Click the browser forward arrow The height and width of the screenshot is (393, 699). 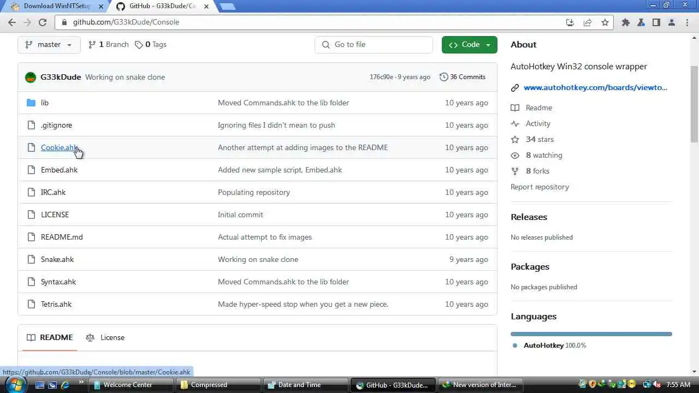[27, 22]
